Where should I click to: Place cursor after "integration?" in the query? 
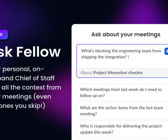pos(127,57)
